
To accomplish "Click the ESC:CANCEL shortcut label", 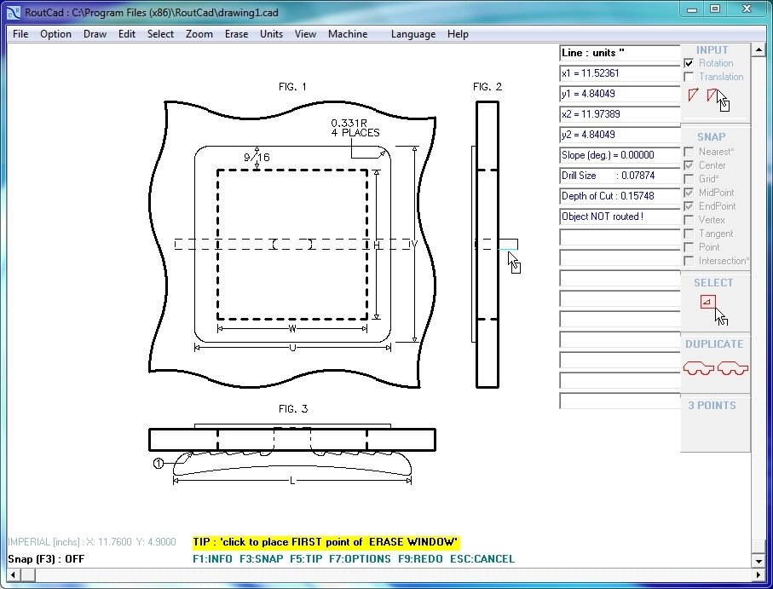I will coord(482,559).
